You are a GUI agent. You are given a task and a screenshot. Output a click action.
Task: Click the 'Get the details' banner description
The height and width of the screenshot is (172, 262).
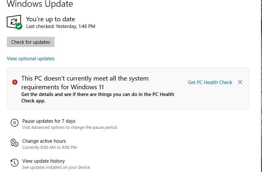(98, 97)
